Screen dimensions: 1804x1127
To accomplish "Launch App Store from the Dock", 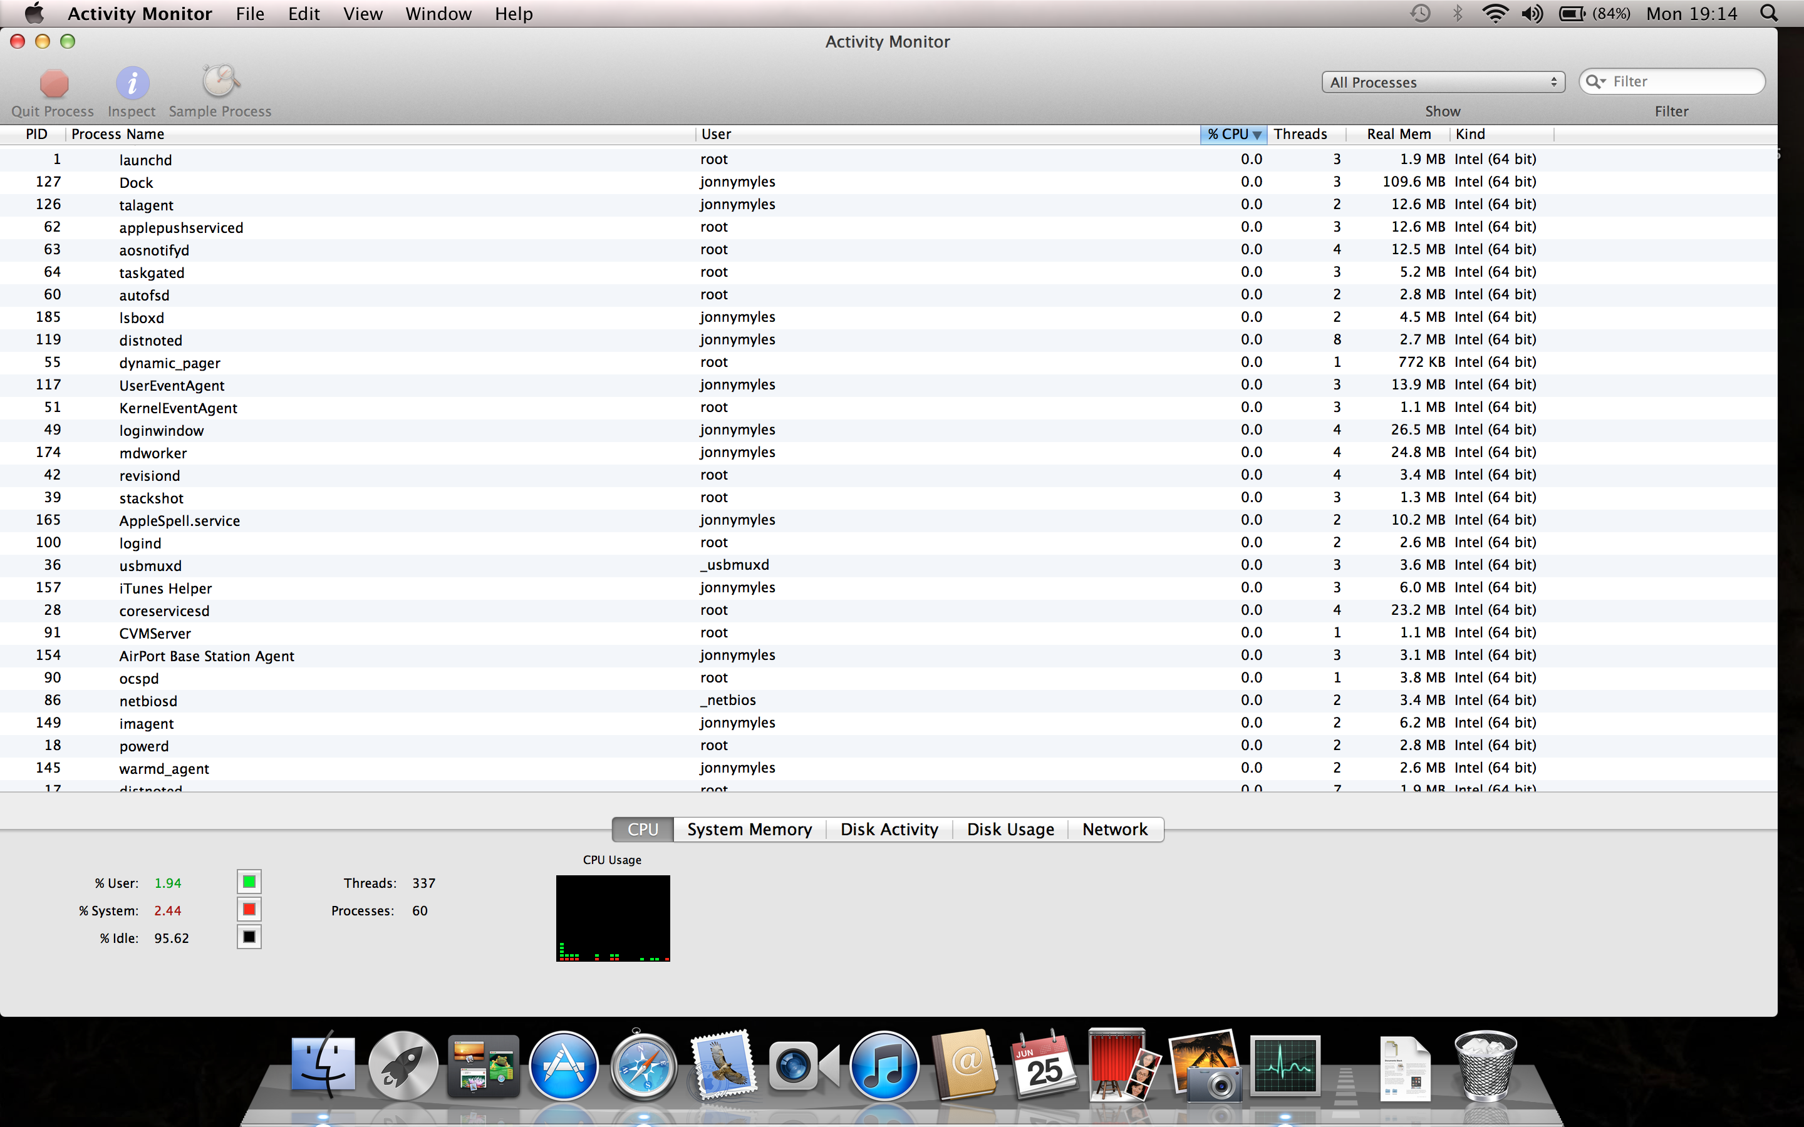I will [564, 1066].
